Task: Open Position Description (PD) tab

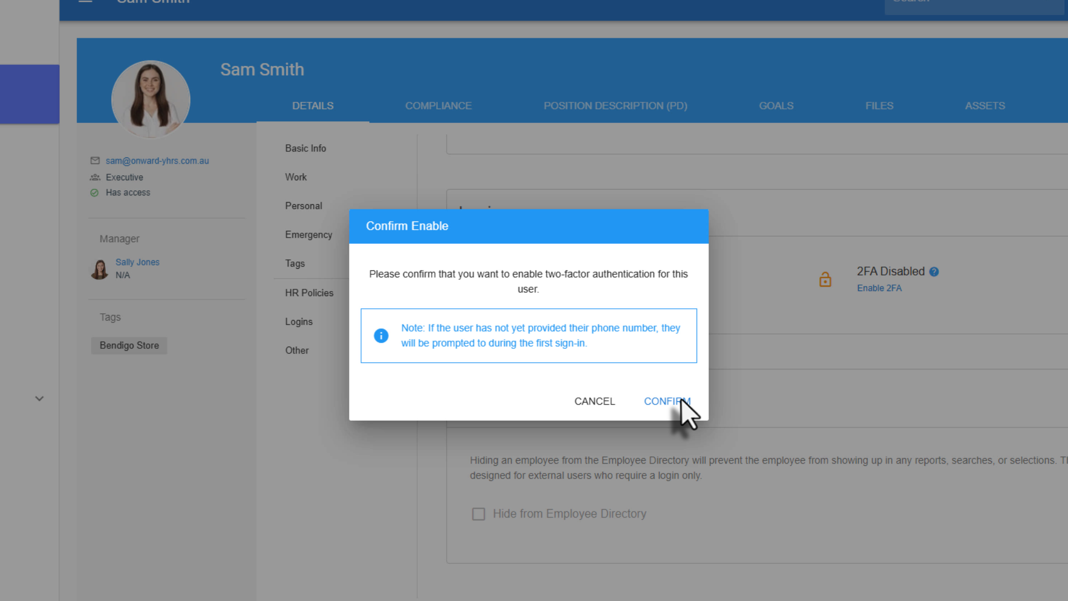Action: click(x=615, y=106)
